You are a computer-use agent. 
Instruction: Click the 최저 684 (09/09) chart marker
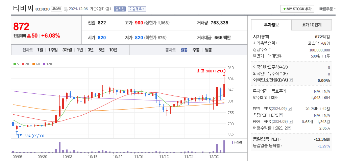point(30,136)
